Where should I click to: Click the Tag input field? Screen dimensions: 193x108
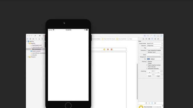coord(154,48)
